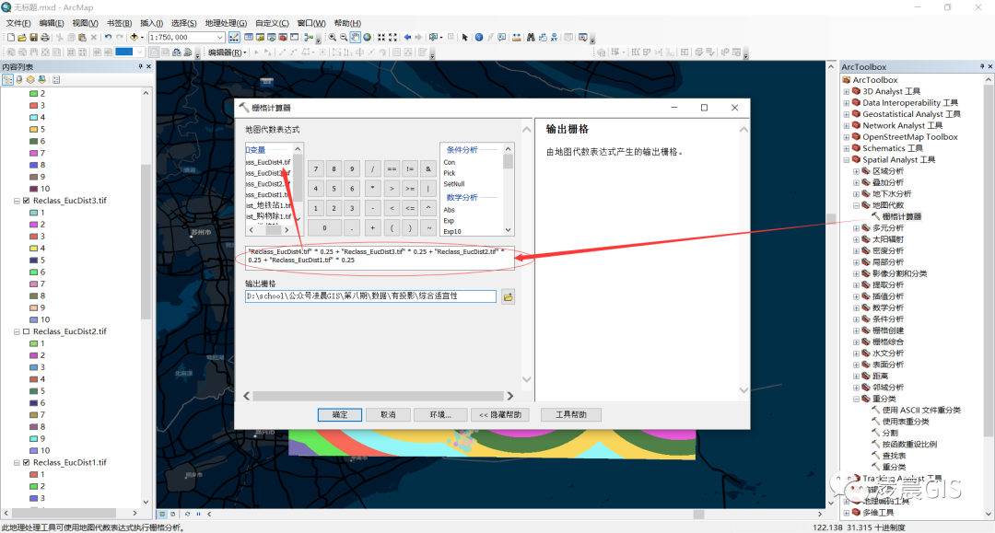The height and width of the screenshot is (533, 995).
Task: Click the Raster Calculator tool in ArcToolbox tree
Action: [901, 216]
